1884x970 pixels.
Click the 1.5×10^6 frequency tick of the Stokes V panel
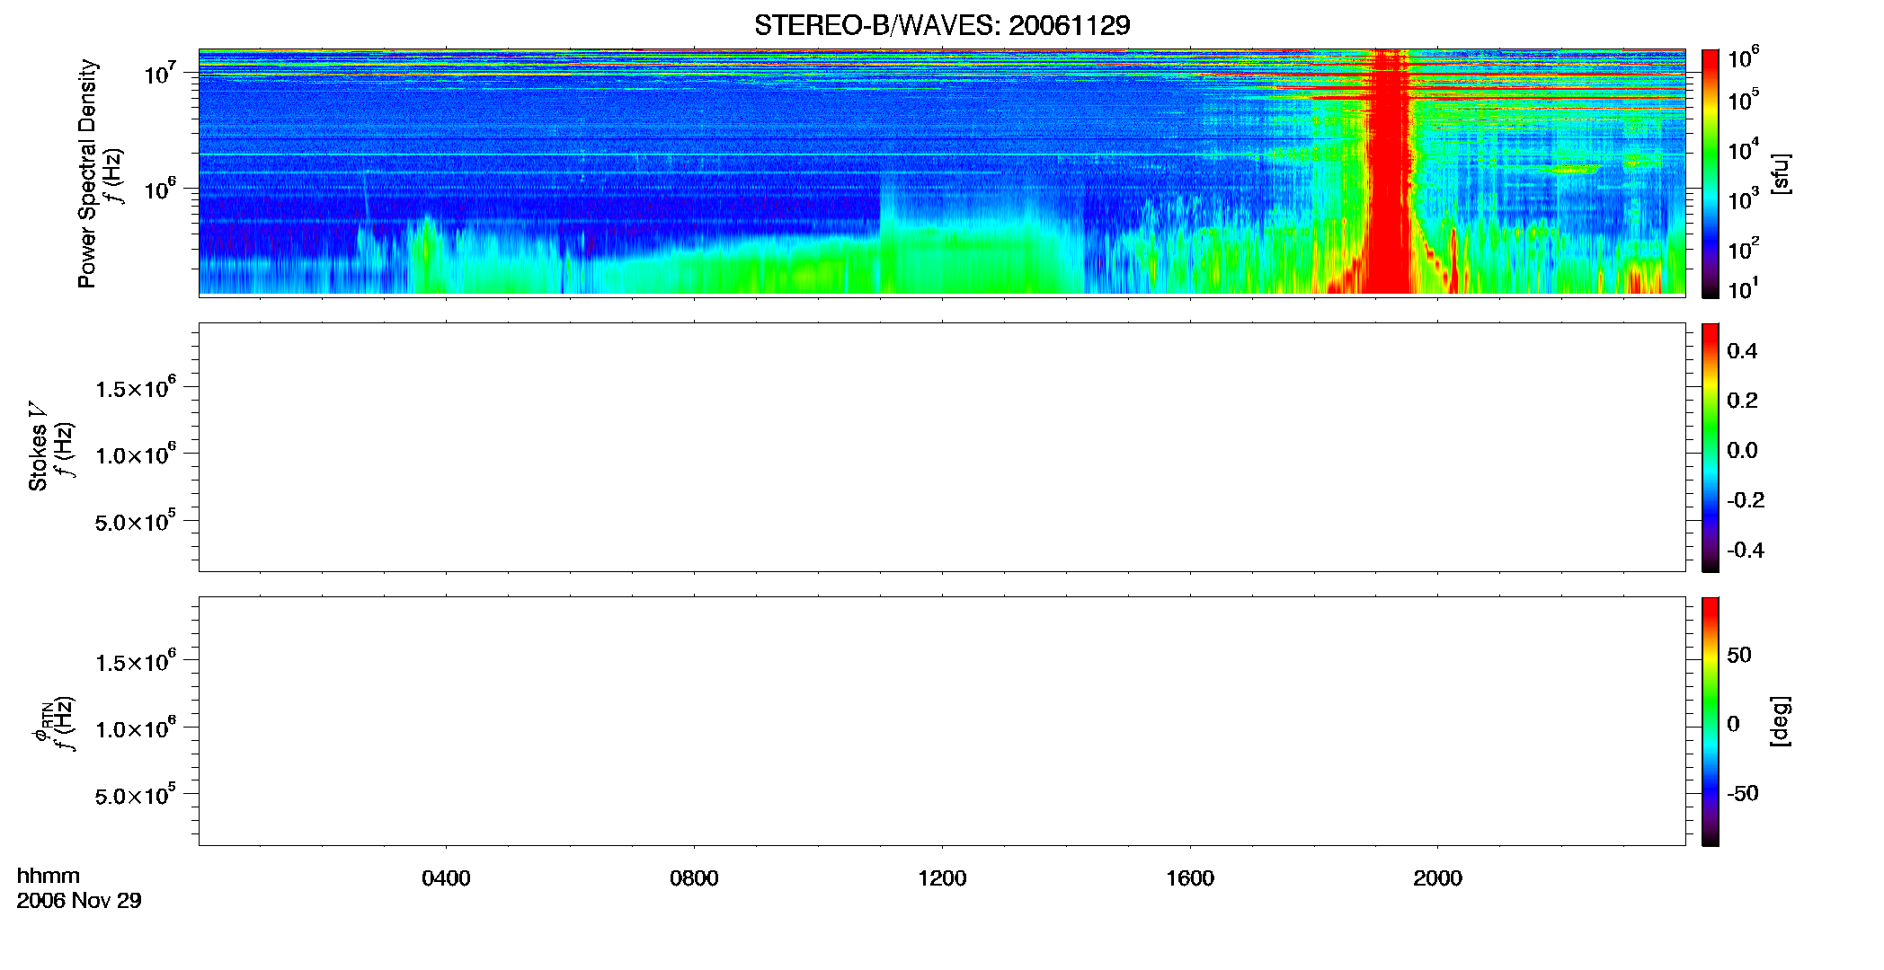coord(136,387)
